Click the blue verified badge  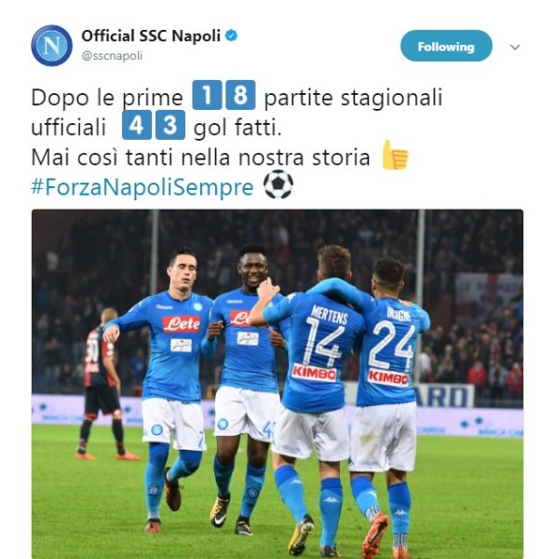[232, 35]
